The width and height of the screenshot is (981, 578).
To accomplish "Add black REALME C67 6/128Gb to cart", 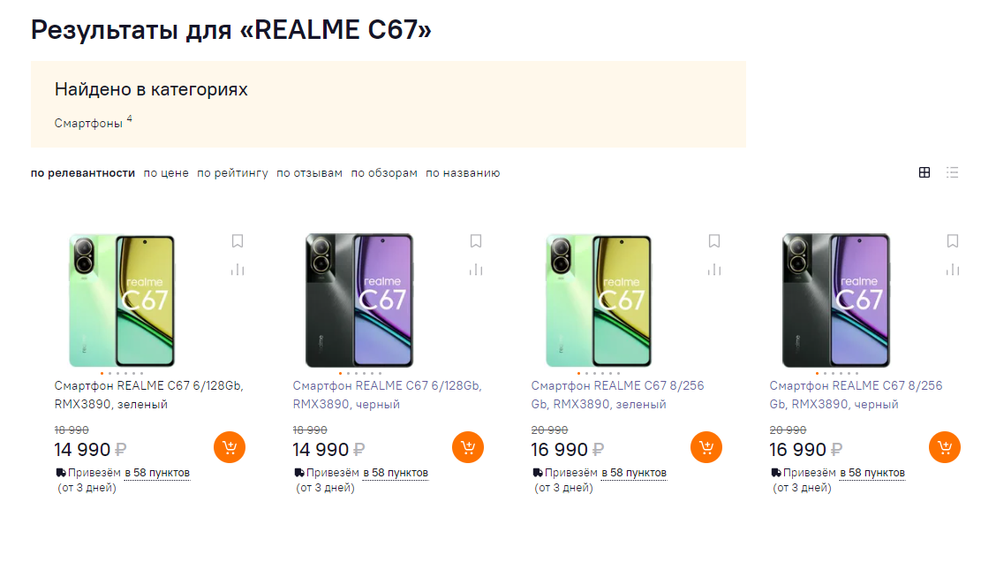I will 468,447.
